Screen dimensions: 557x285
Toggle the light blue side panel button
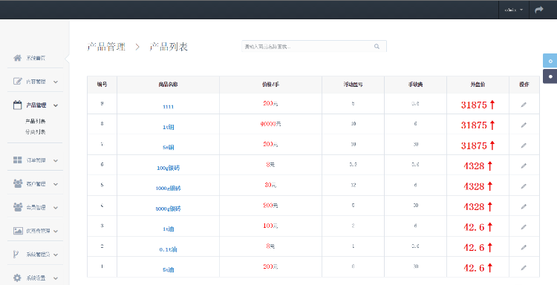point(550,61)
